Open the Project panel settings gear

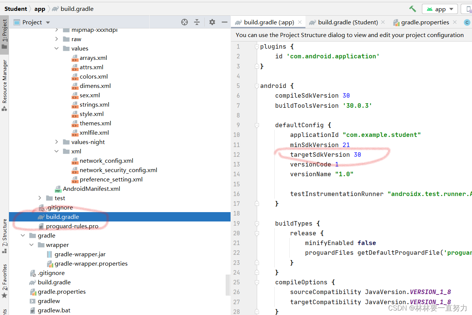(x=212, y=22)
